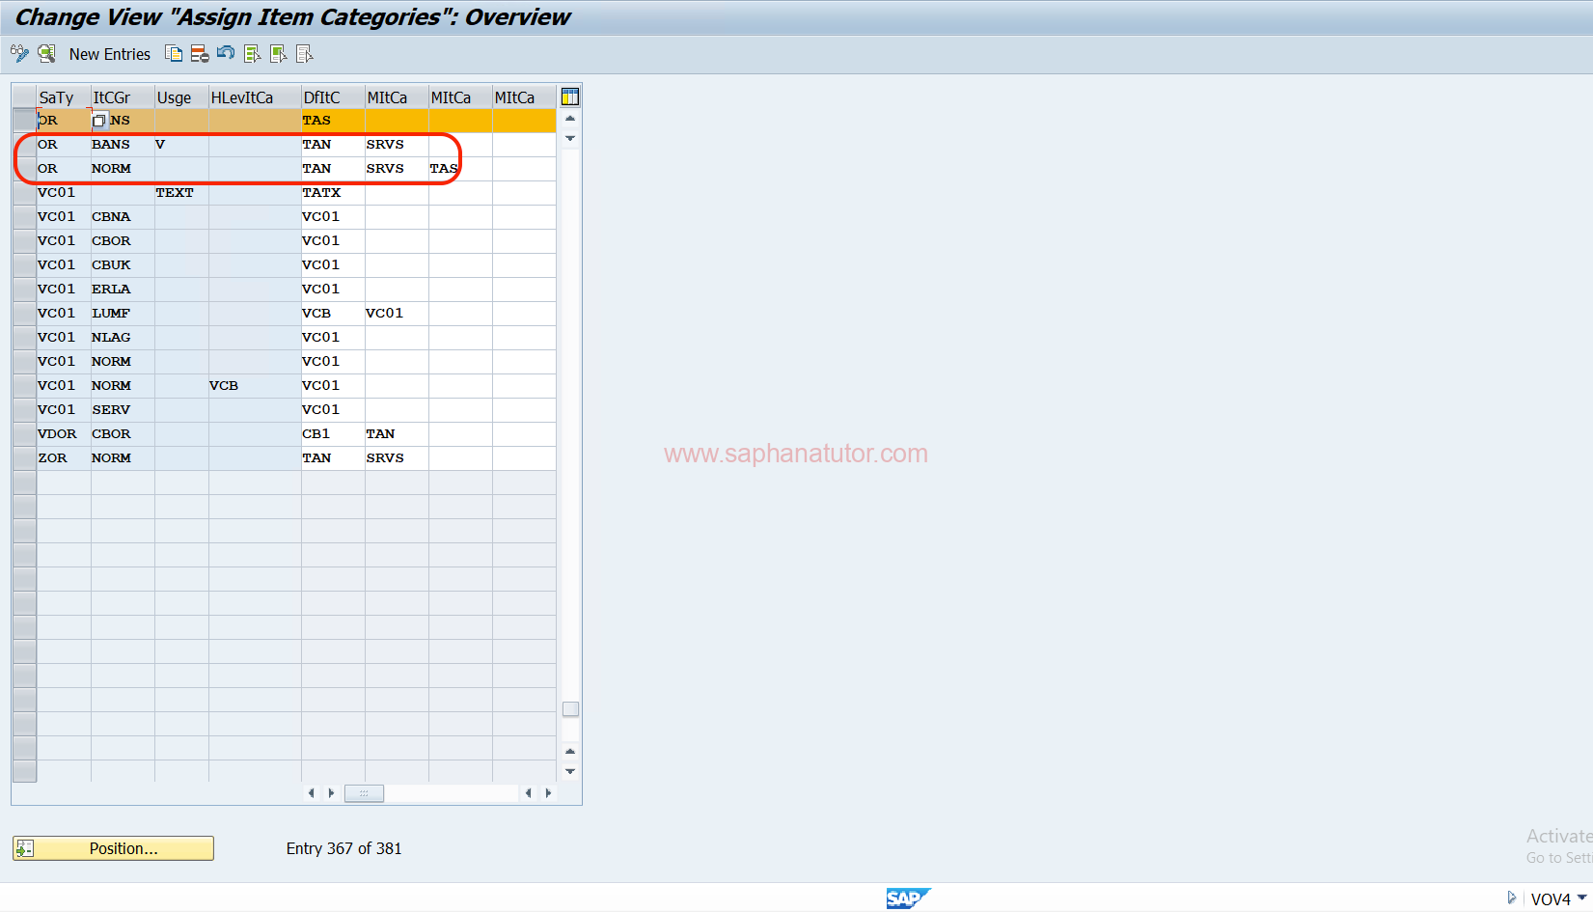Click Usage V cell in BANS row
Image resolution: width=1593 pixels, height=912 pixels.
click(181, 145)
